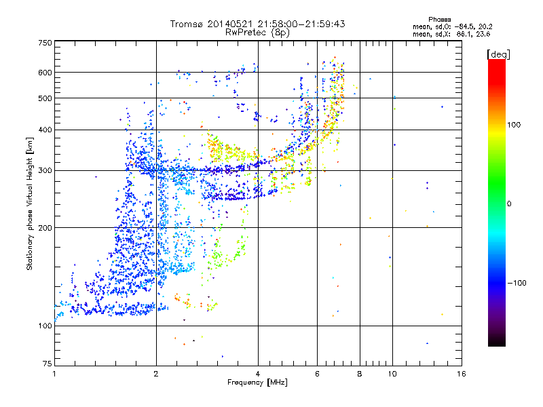The width and height of the screenshot is (543, 407).
Task: Click the y-axis tick label '300'
Action: 45,171
